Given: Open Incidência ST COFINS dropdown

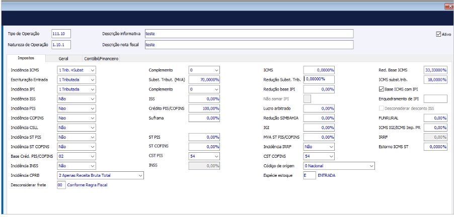Looking at the screenshot, I should 77,147.
